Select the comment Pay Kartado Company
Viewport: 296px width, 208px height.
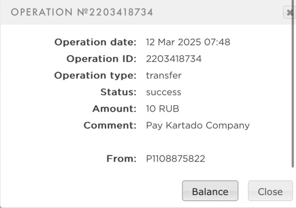point(197,126)
